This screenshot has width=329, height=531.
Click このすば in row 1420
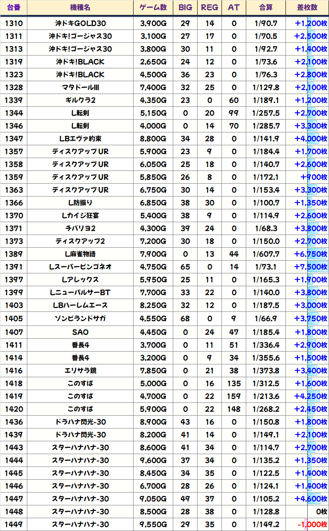80,409
